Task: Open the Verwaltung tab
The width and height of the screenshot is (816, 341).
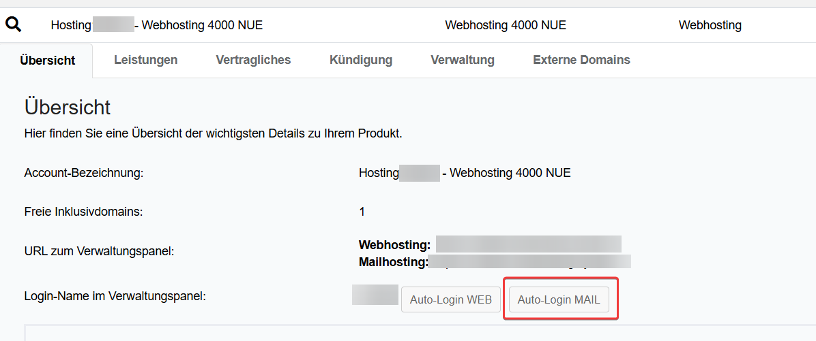Action: coord(463,60)
